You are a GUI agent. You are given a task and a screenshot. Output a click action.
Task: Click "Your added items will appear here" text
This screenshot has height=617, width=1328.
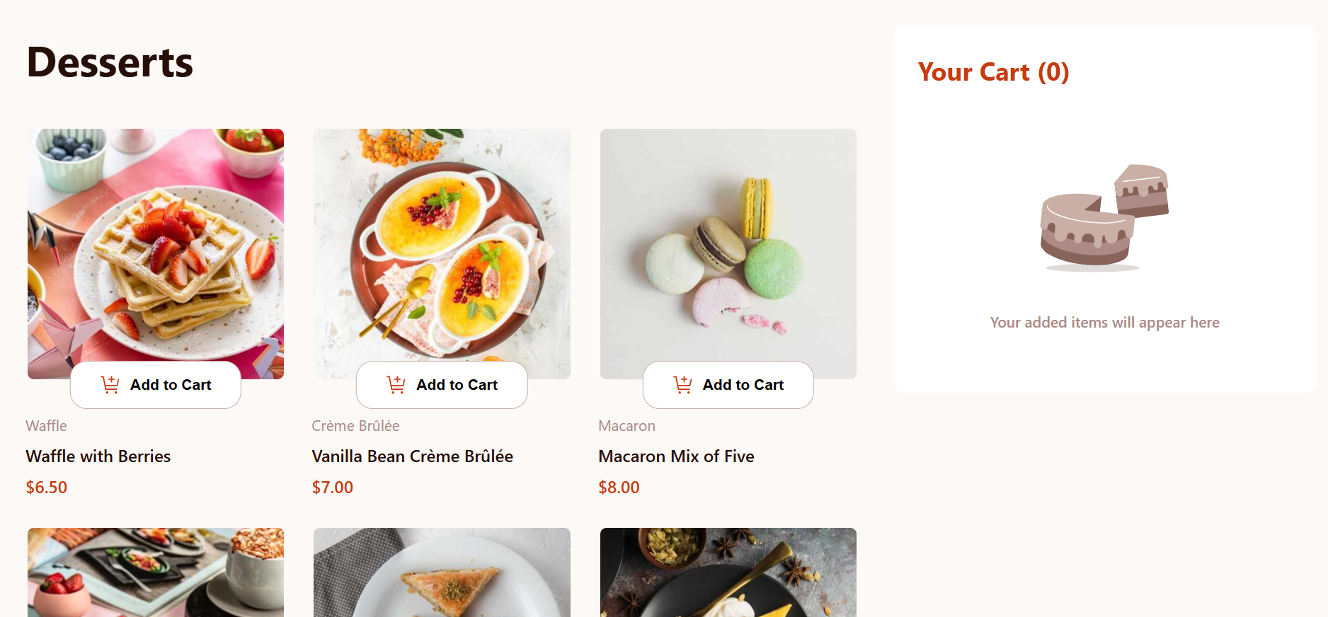(1104, 323)
